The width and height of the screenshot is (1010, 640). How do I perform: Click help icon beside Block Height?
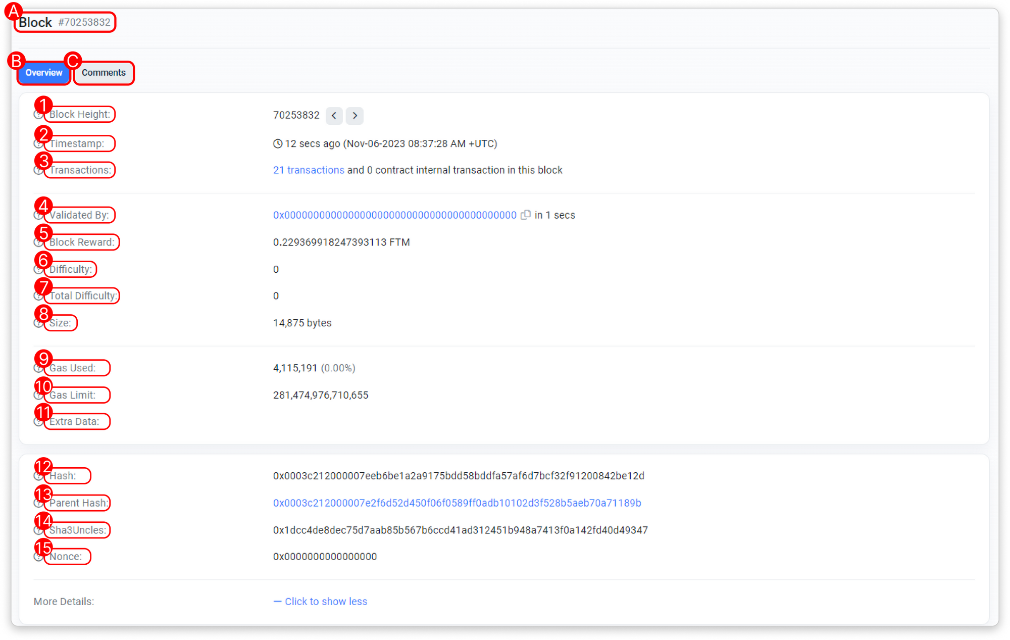pyautogui.click(x=38, y=115)
